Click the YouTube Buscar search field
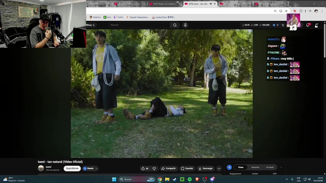326x183 pixels. (x=139, y=25)
